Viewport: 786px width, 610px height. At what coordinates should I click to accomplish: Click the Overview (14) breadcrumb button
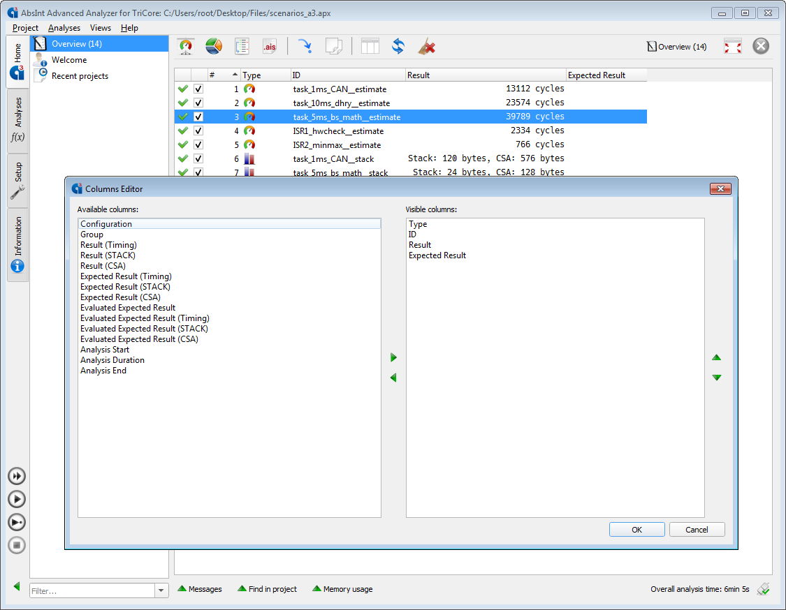pos(677,47)
